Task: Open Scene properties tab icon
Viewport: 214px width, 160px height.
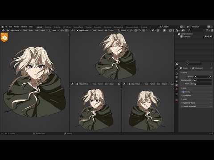Action: 177,85
